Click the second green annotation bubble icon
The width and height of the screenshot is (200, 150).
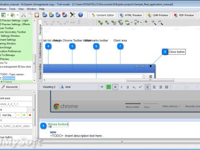coord(107,23)
